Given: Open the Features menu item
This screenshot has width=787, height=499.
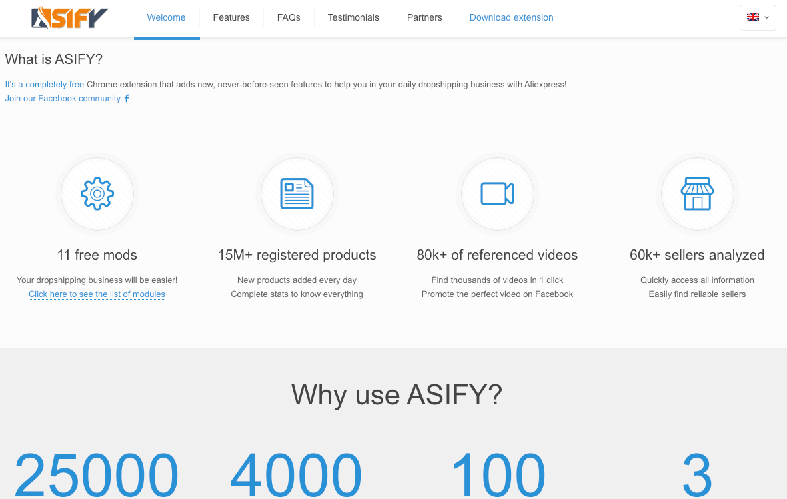Looking at the screenshot, I should pos(231,17).
